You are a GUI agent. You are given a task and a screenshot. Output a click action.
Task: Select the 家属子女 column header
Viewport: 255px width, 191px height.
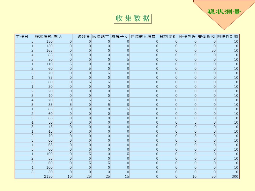tap(120, 37)
